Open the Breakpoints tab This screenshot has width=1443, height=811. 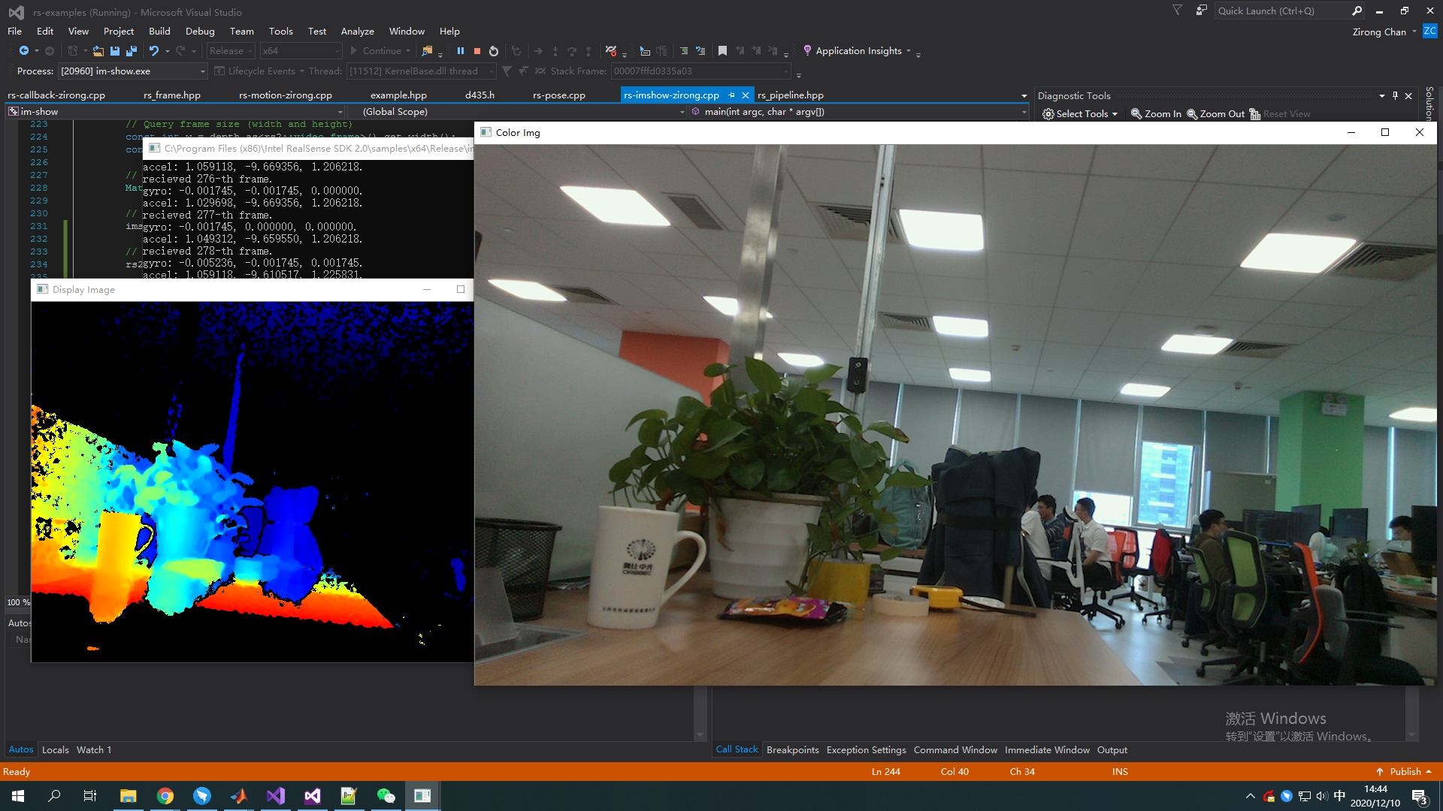(792, 750)
